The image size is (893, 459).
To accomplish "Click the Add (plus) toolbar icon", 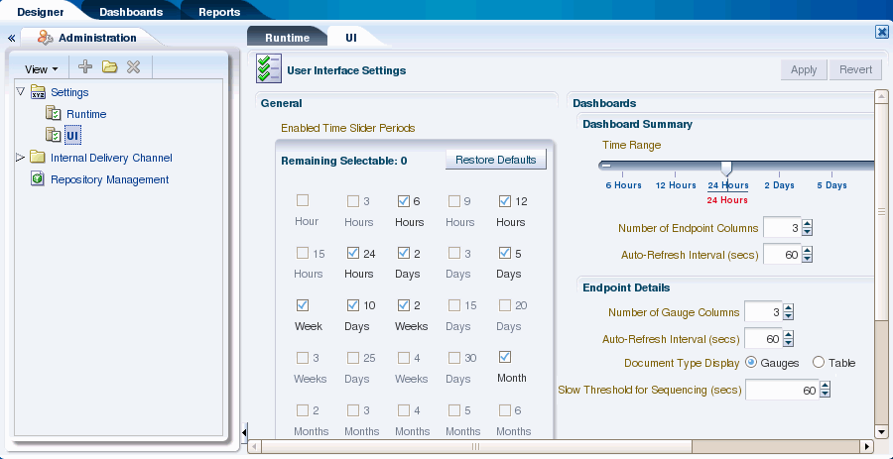I will pos(85,67).
